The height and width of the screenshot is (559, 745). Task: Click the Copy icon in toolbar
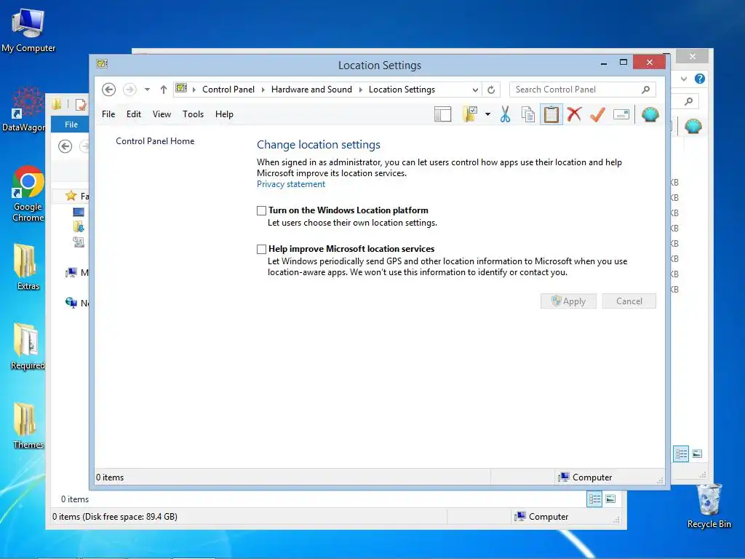[x=528, y=114]
